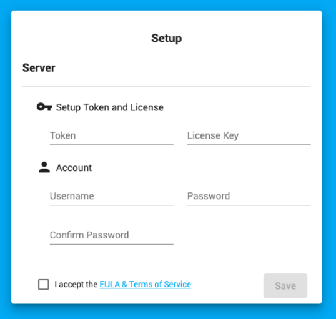
Task: Click the empty card area right of Server heading
Action: tap(182, 67)
